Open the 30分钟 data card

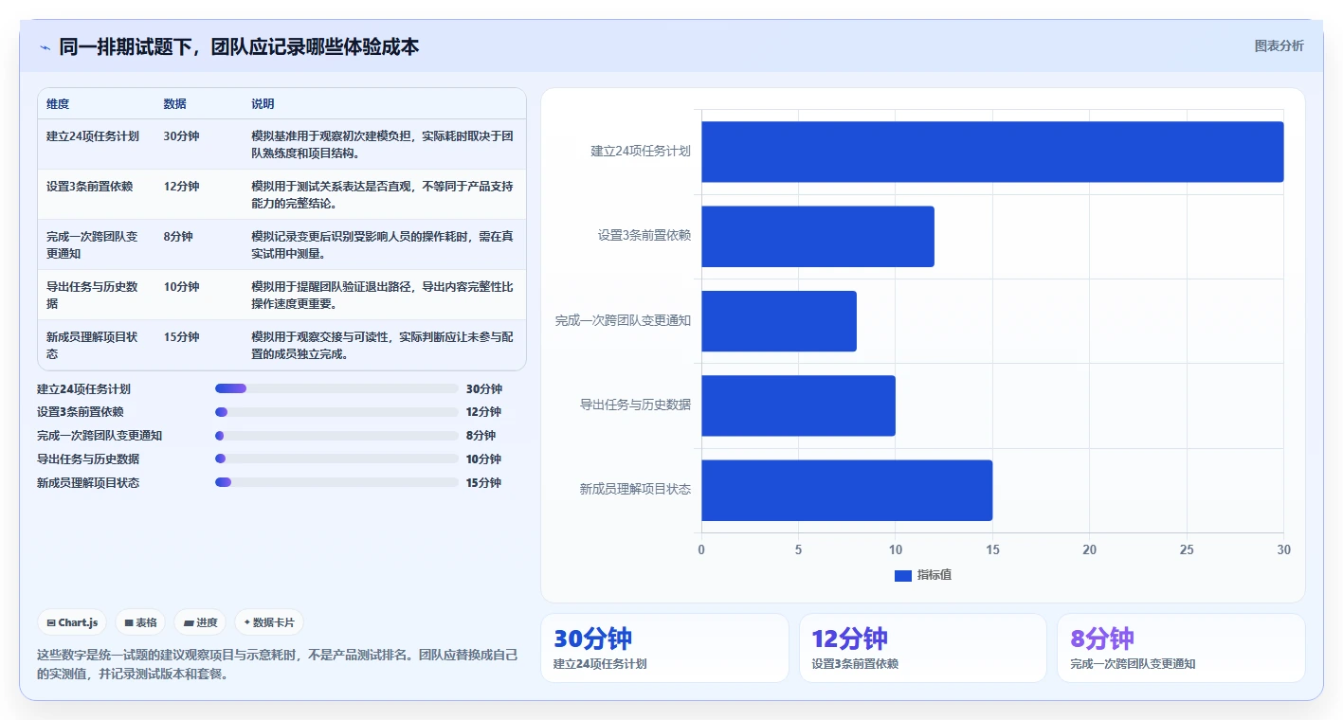(664, 648)
